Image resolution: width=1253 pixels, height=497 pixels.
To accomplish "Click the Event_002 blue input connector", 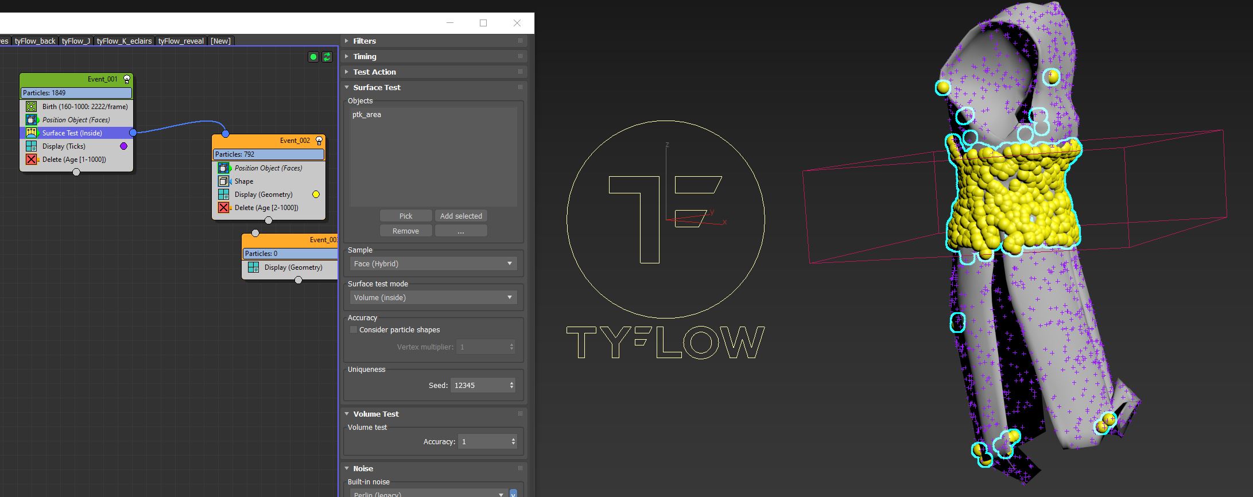I will (x=226, y=134).
